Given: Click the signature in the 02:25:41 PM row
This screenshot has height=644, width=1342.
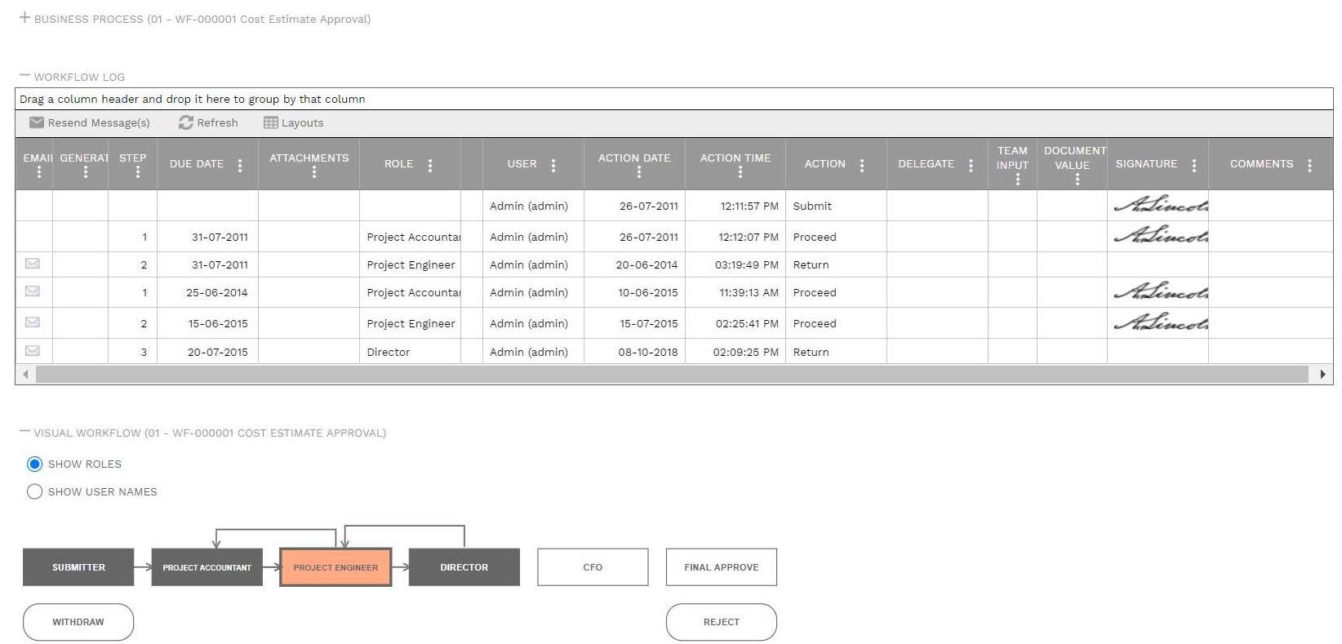Looking at the screenshot, I should [1161, 323].
